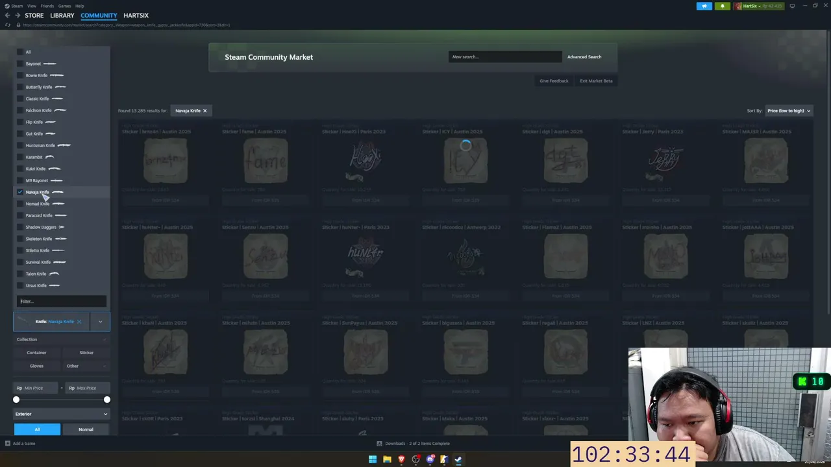831x467 pixels.
Task: Check the Skeleton Knife checkbox
Action: [x=20, y=239]
